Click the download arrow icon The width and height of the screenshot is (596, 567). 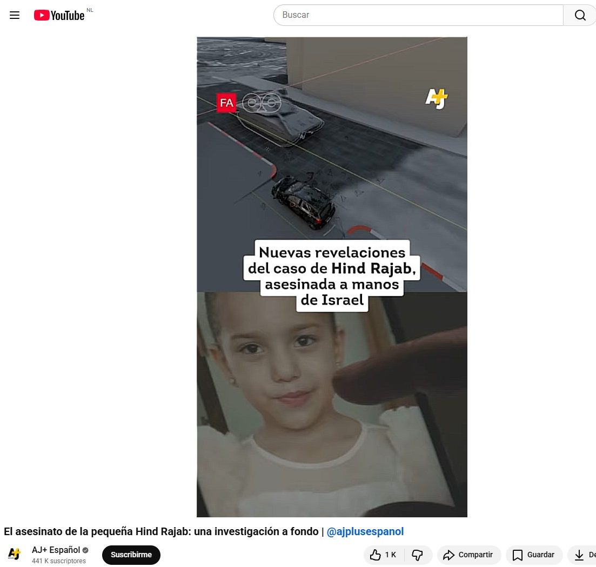pyautogui.click(x=579, y=555)
